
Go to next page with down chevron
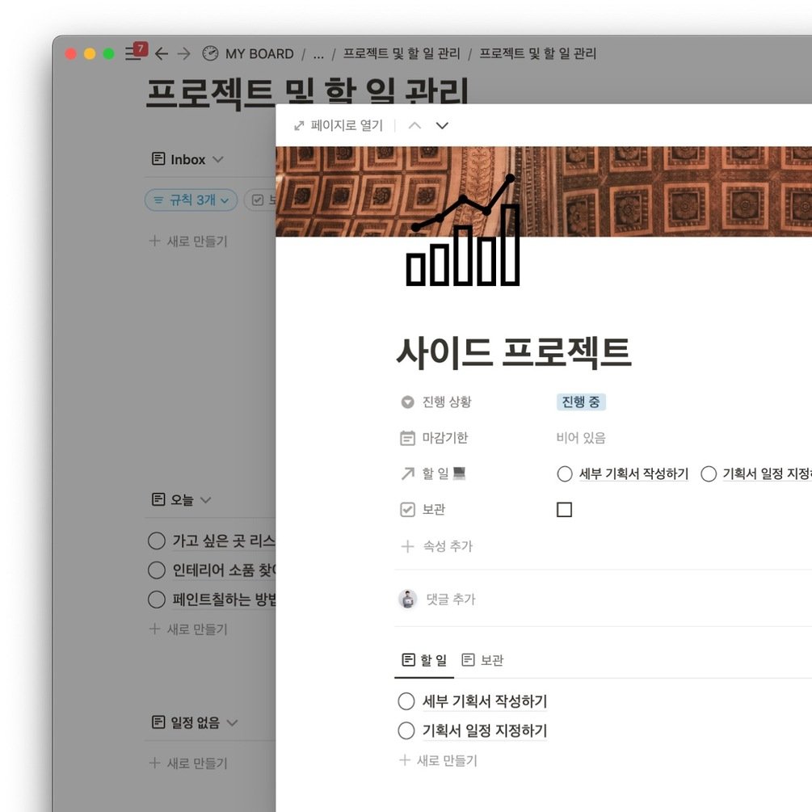[442, 125]
